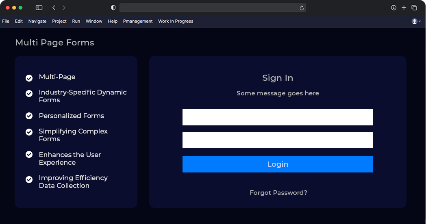Click the sidebar toggle icon in the browser
Viewport: 426px width, 224px height.
39,8
